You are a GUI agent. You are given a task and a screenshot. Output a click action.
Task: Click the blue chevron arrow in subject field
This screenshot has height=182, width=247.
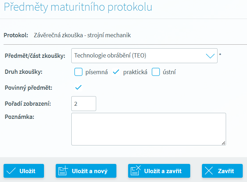pyautogui.click(x=210, y=56)
